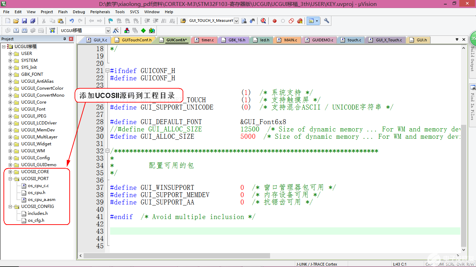Click the editor vertical scrollbar thumb
Viewport: 476px width, 267px height.
click(463, 186)
